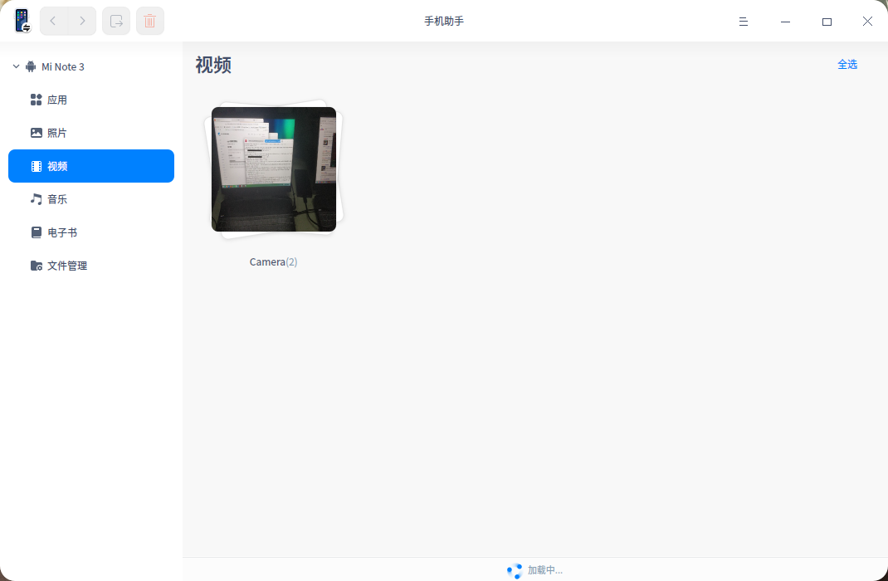
Task: Go back with the left arrow button
Action: point(53,21)
